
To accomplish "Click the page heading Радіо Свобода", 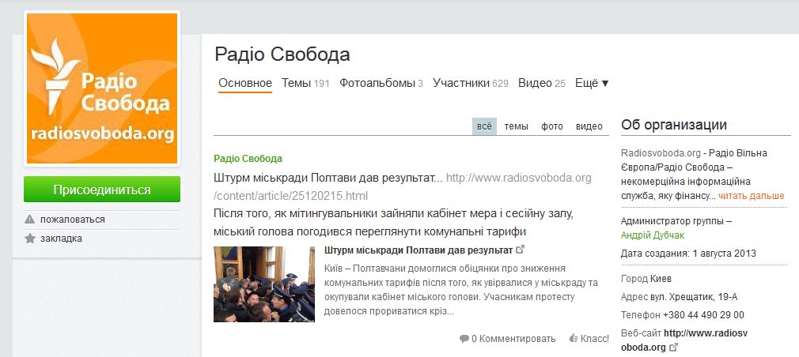I will [282, 54].
